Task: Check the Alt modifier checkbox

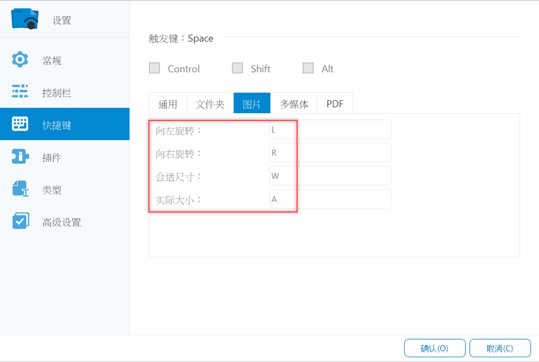Action: [x=308, y=68]
